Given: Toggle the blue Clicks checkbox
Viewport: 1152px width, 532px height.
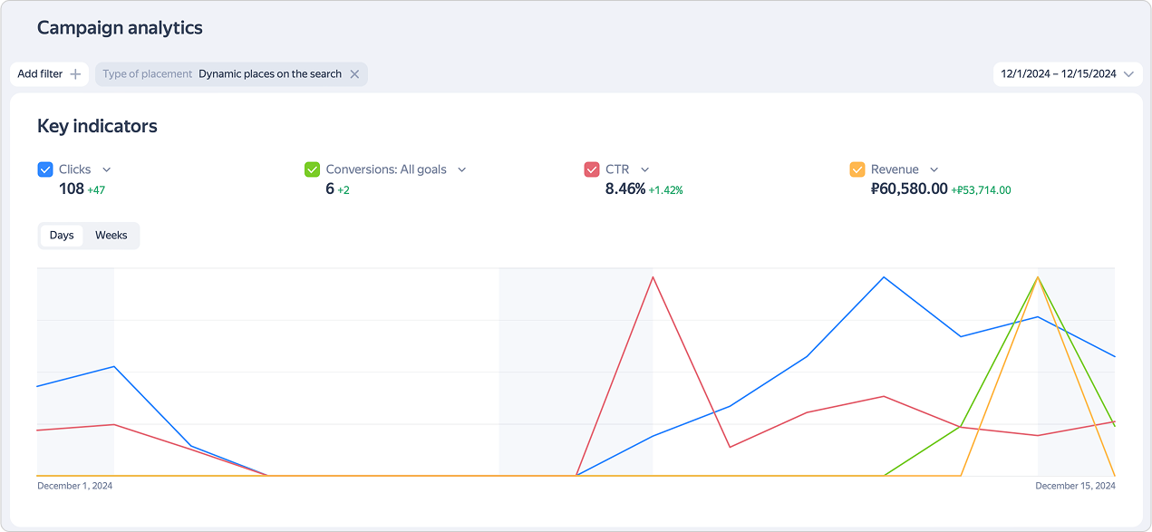Looking at the screenshot, I should coord(45,169).
